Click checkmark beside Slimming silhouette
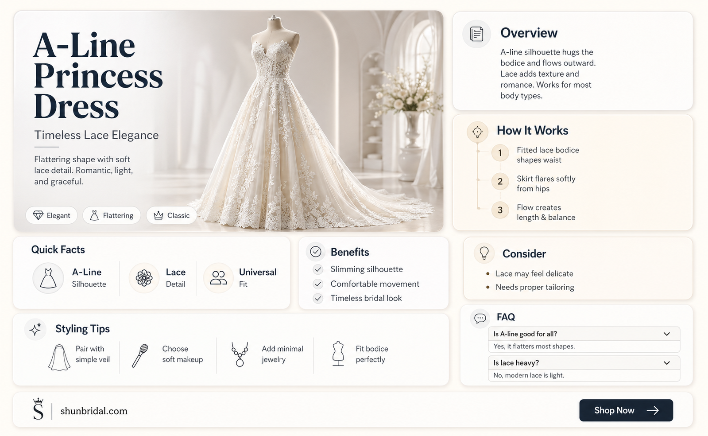The image size is (708, 436). click(x=318, y=269)
